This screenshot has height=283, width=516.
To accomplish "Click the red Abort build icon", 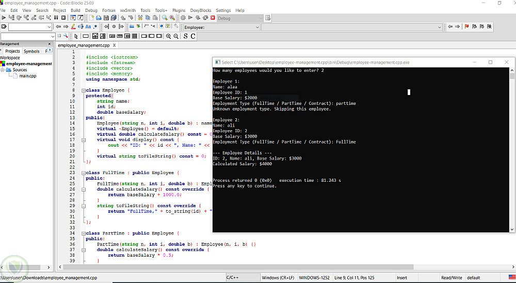I will pos(213,18).
